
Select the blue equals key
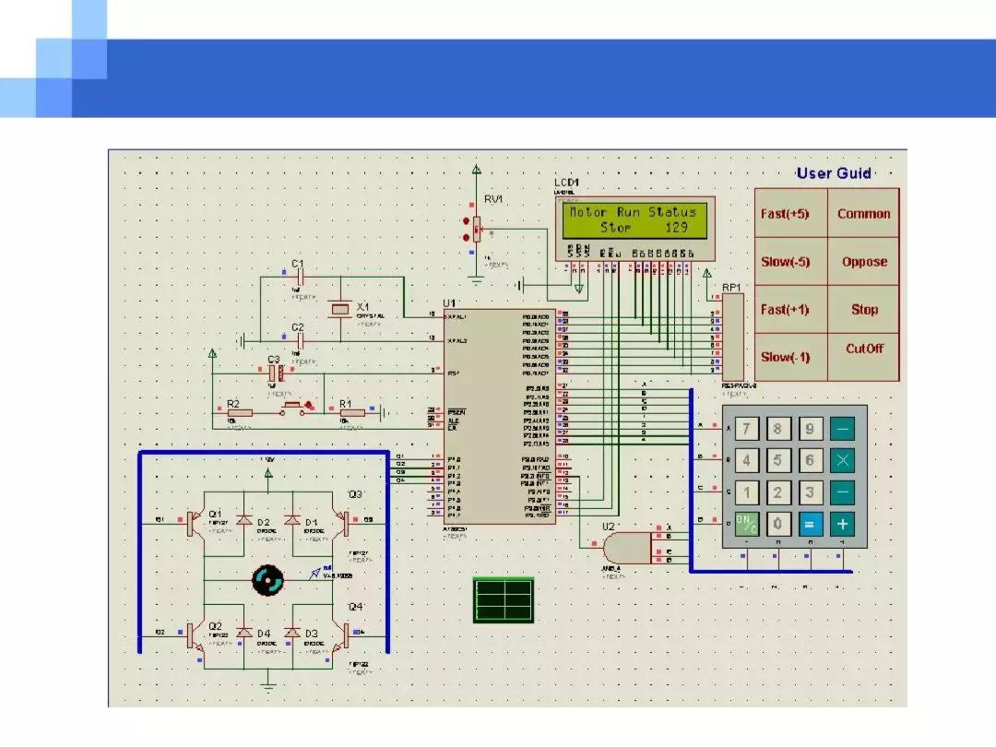point(810,524)
